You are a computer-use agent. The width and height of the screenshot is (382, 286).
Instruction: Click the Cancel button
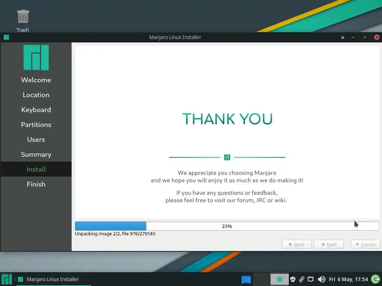[366, 244]
